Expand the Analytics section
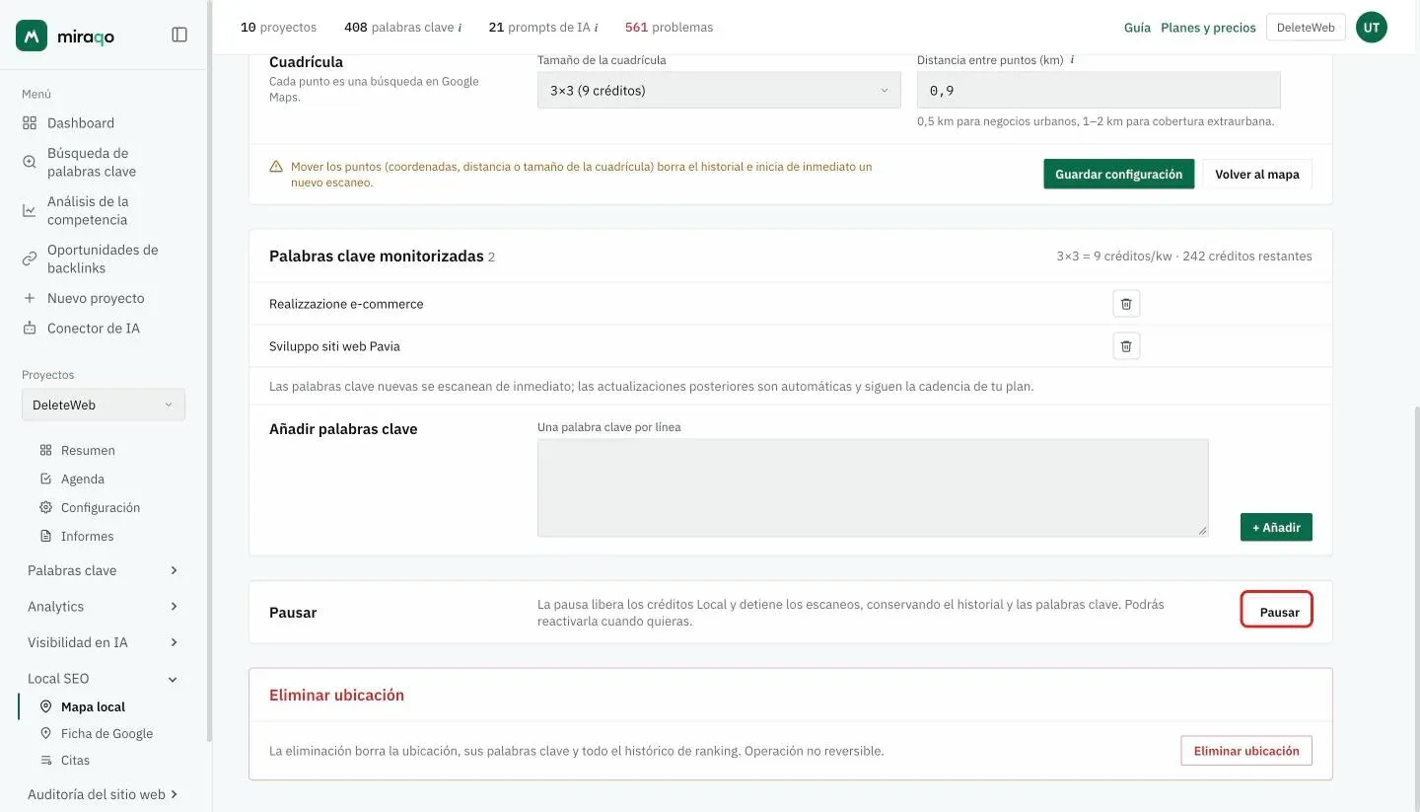 tap(104, 607)
